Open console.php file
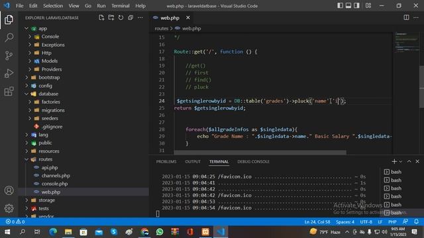Viewport: 424px width, 238px height. (x=54, y=184)
